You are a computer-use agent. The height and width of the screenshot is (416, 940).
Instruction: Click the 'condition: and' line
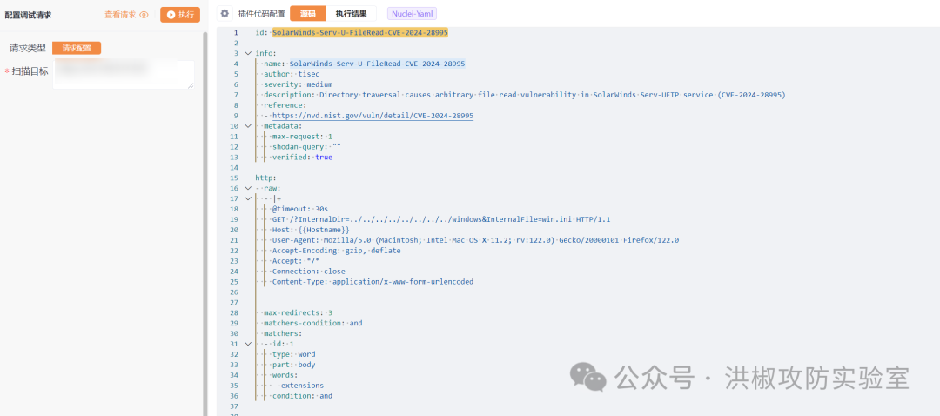[302, 396]
